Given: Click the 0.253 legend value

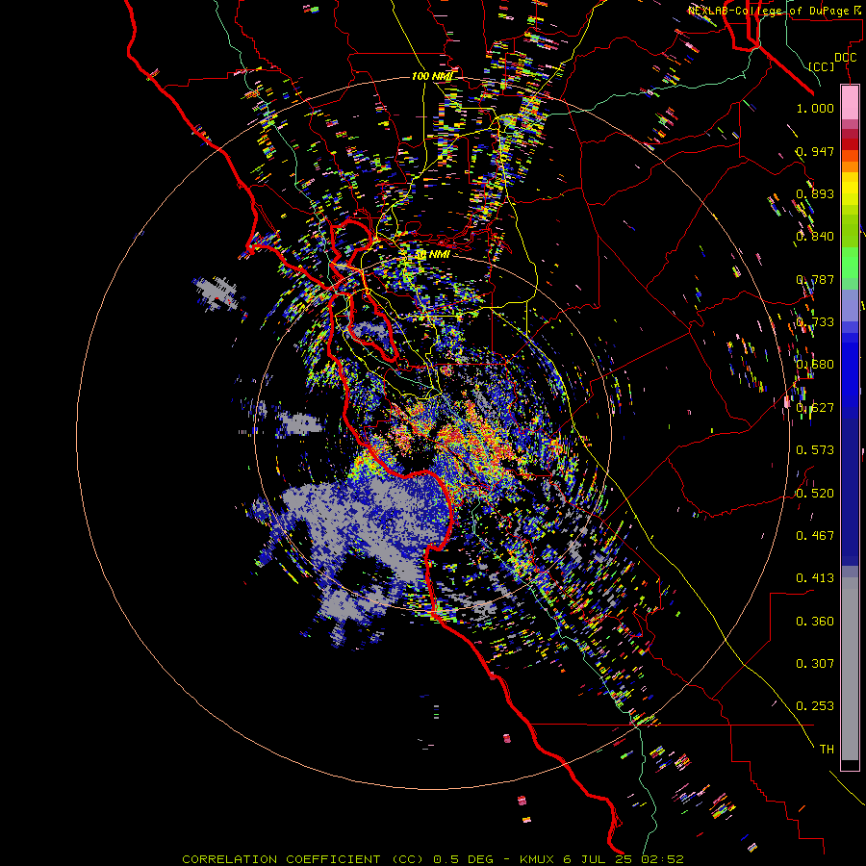Looking at the screenshot, I should [815, 706].
